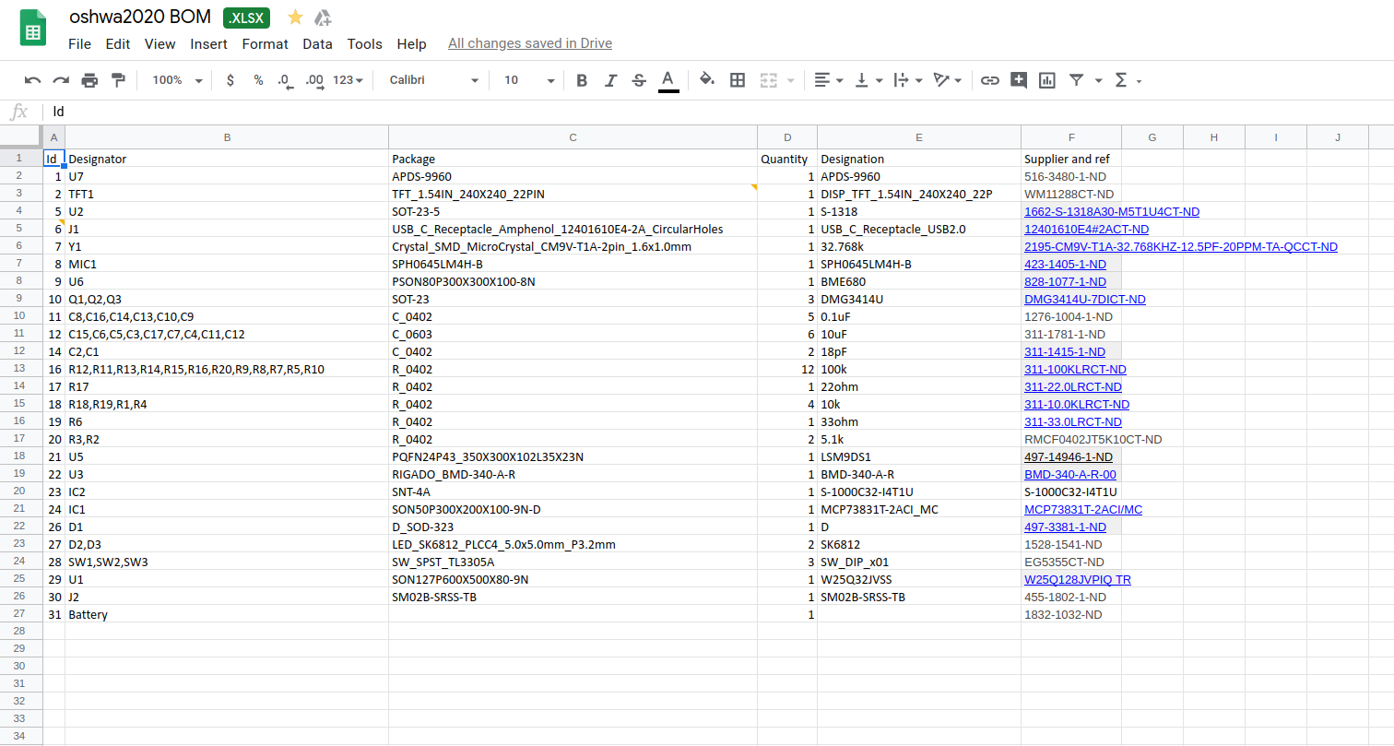Viewport: 1394px width, 746px height.
Task: Open the Insert menu
Action: pos(209,43)
